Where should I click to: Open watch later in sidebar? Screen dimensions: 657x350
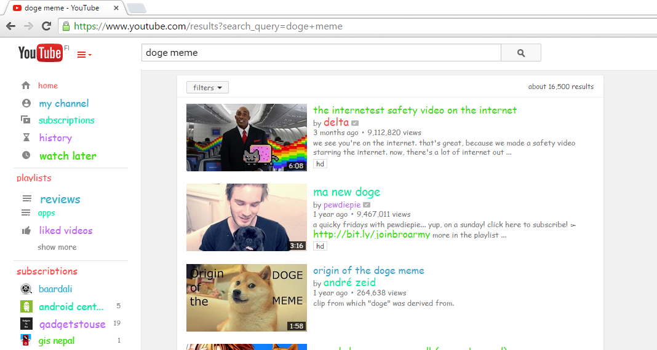click(x=68, y=155)
